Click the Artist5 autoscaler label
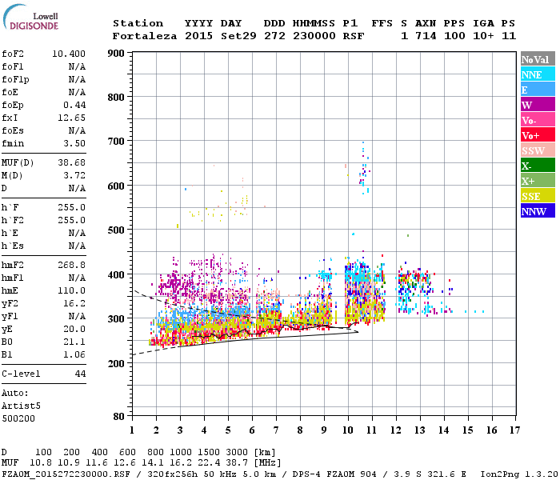 (x=21, y=406)
